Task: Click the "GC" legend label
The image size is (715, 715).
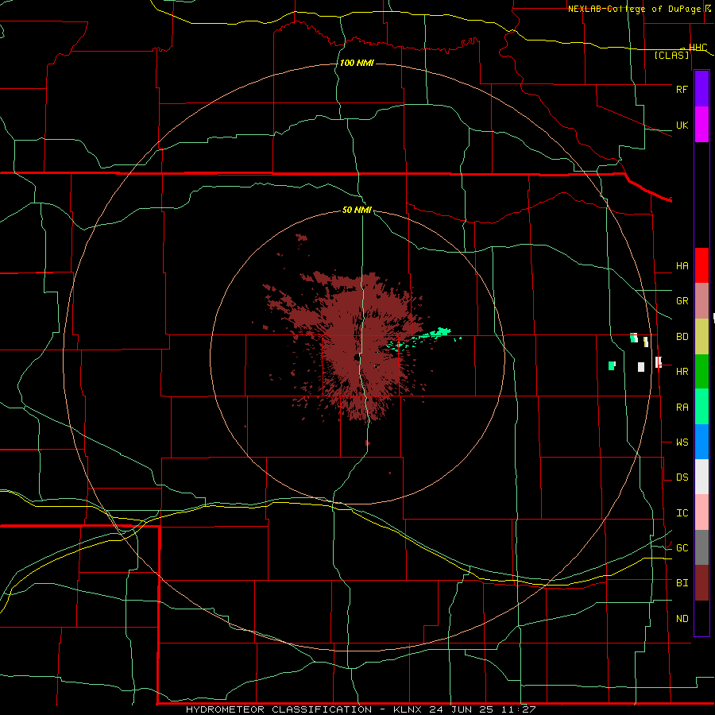Action: 682,548
